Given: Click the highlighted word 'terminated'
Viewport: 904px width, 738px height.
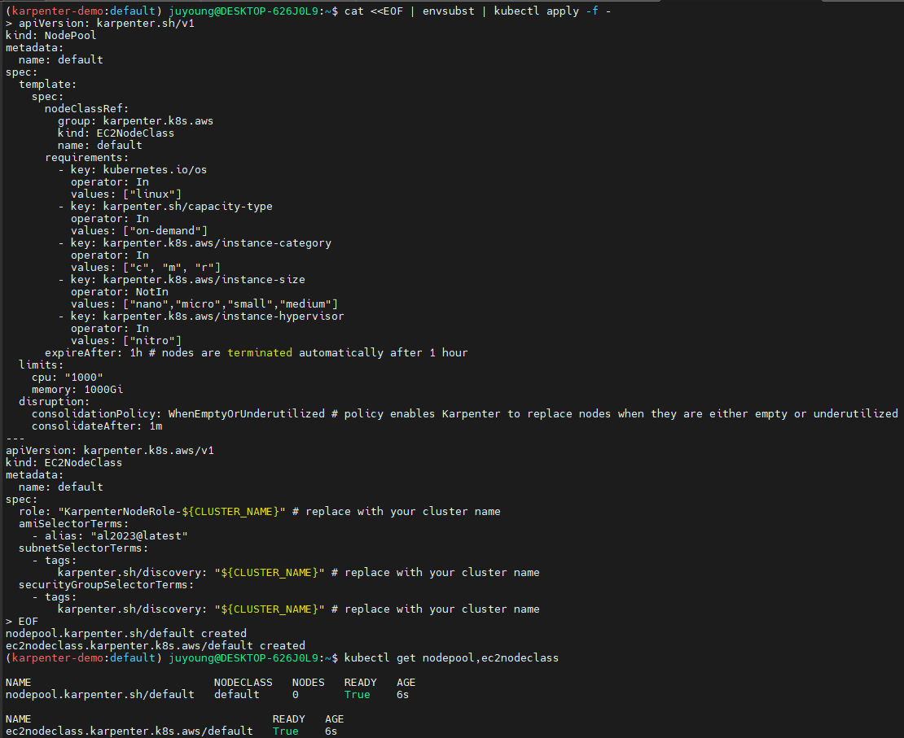Looking at the screenshot, I should point(260,352).
